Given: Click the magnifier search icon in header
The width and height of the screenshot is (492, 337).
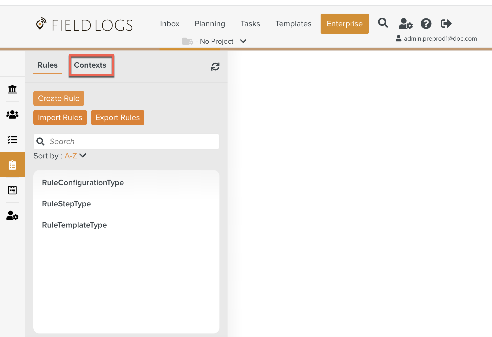Looking at the screenshot, I should click(x=383, y=23).
